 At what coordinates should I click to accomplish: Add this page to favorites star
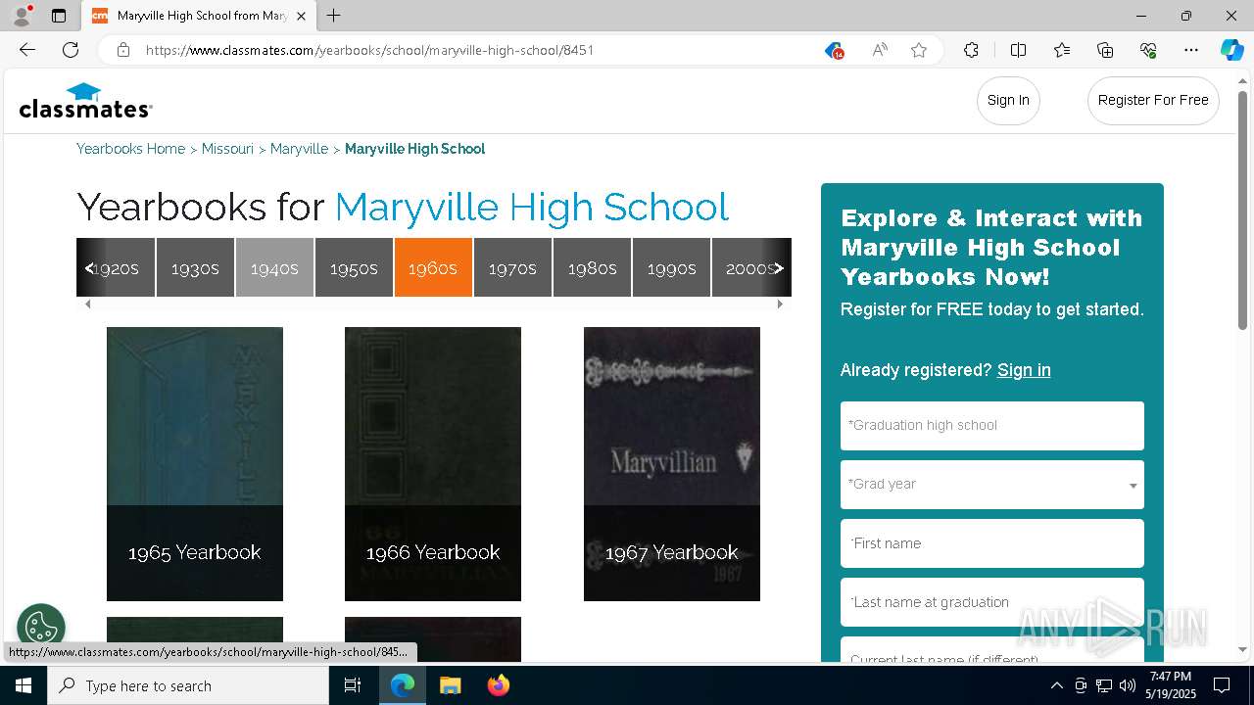pyautogui.click(x=919, y=50)
